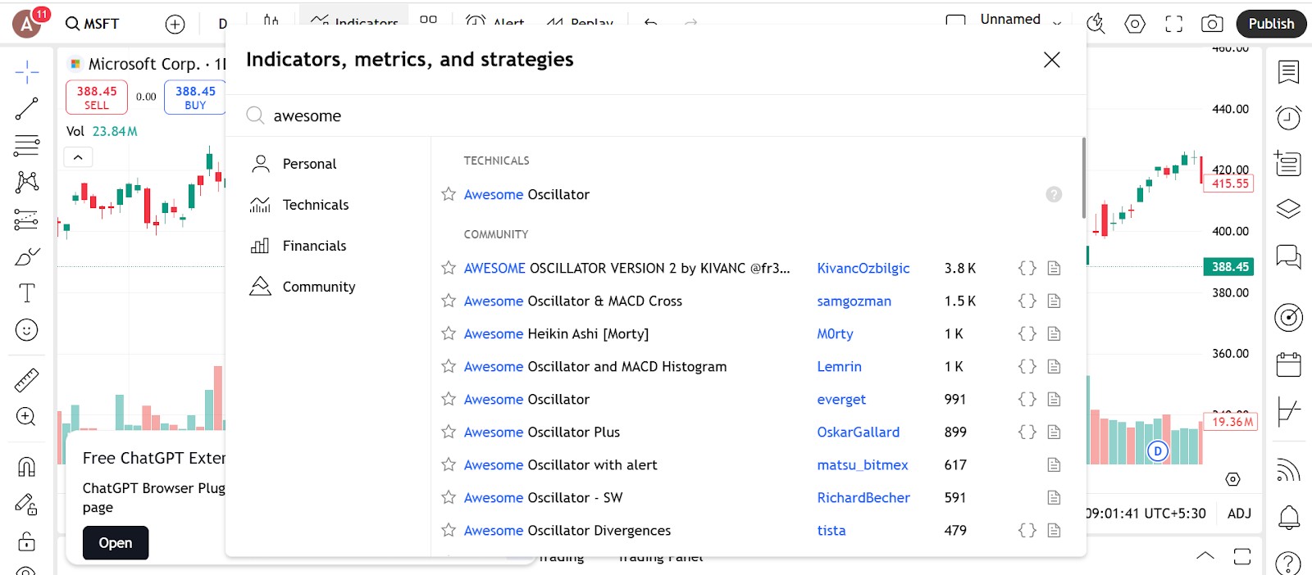The height and width of the screenshot is (575, 1312).
Task: Collapse the chart legend with chevron
Action: coord(78,157)
